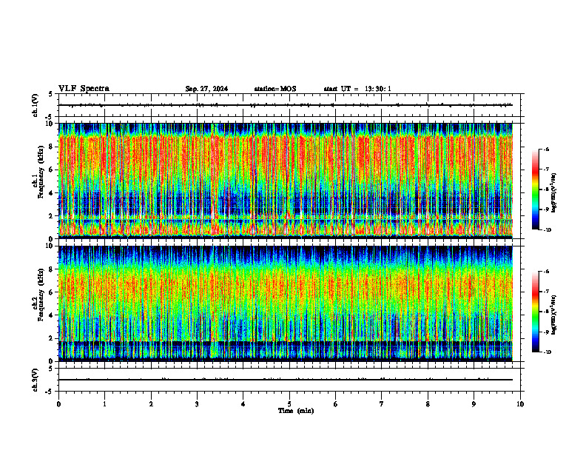Click the "-5" tick on ch.3(V) axis
The width and height of the screenshot is (586, 453).
click(49, 392)
